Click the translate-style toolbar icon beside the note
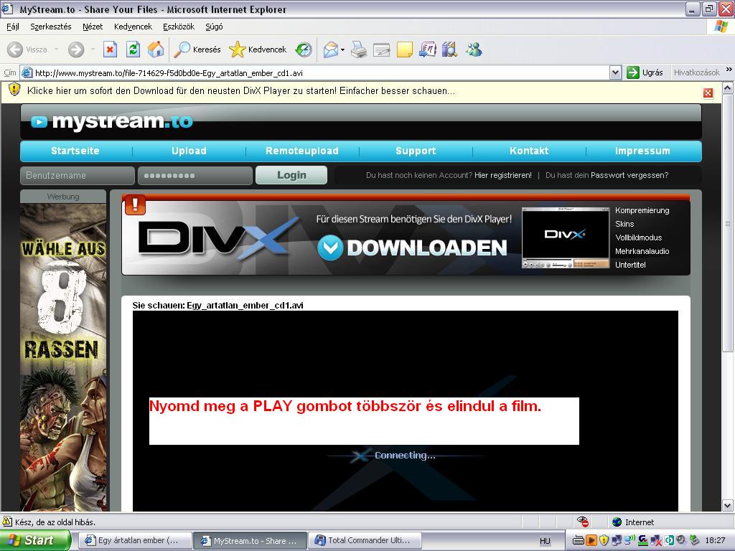Viewport: 735px width, 551px height. pos(427,50)
